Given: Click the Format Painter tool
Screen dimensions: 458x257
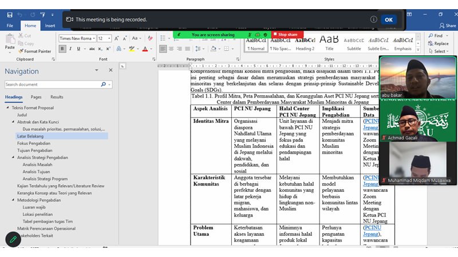Looking at the screenshot, I should (37, 51).
